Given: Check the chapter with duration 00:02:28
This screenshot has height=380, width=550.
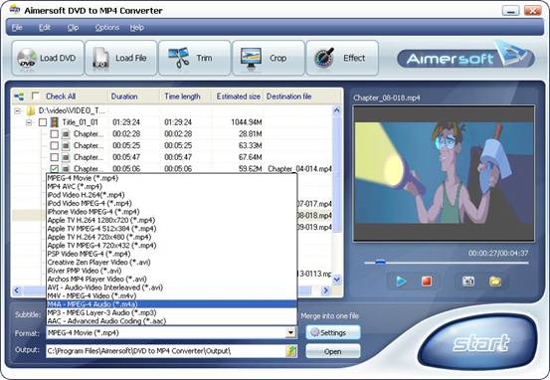Looking at the screenshot, I should pyautogui.click(x=54, y=133).
